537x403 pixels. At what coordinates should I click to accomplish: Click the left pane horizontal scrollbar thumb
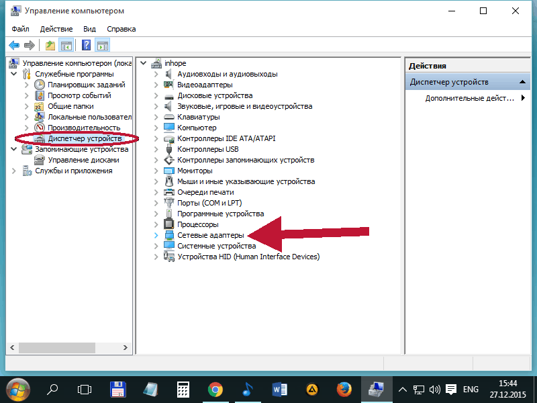(57, 347)
